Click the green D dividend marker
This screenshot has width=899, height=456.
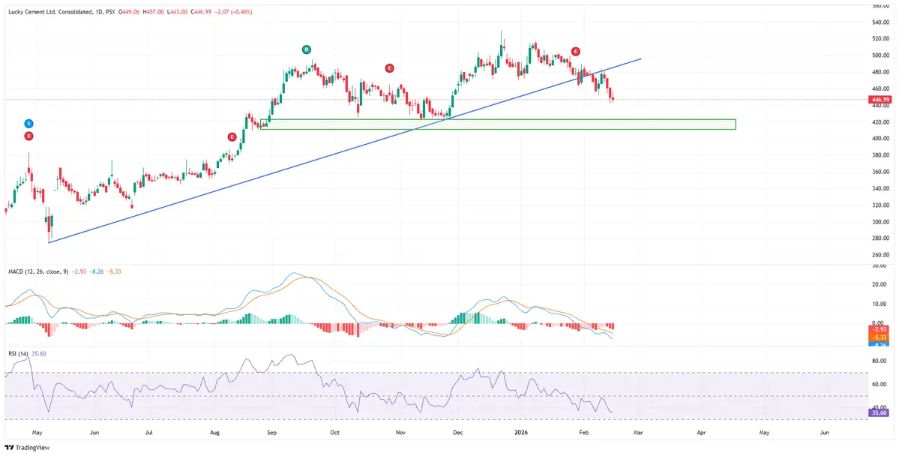(307, 50)
